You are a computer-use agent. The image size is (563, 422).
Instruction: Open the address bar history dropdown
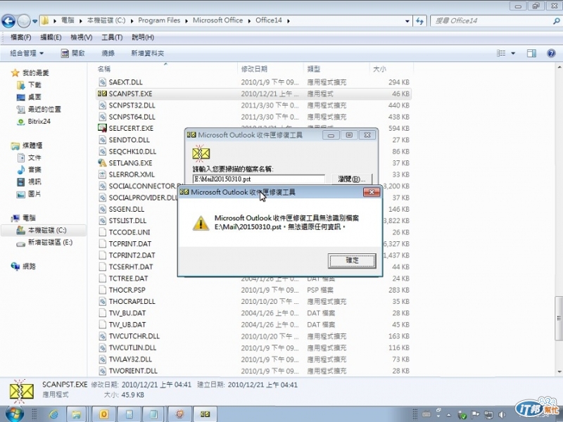click(x=407, y=21)
